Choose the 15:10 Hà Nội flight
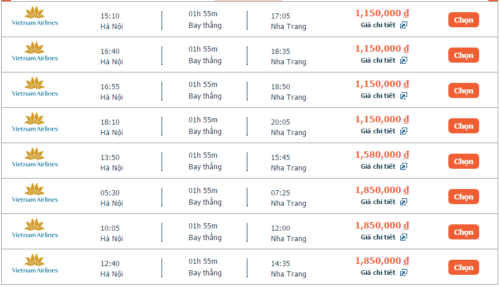This screenshot has height=287, width=500. click(x=463, y=20)
